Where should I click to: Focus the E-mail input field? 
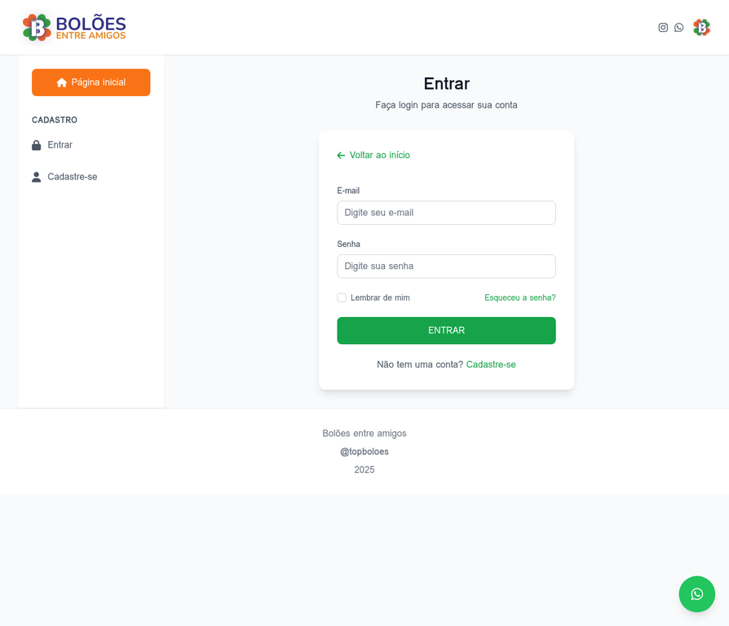(446, 213)
